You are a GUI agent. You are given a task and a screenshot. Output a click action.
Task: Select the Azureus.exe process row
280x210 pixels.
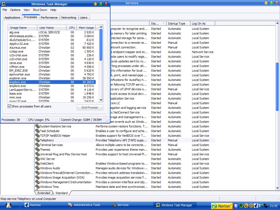[x=52, y=48]
